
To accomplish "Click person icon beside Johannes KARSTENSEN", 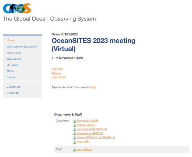I will [x=75, y=130].
